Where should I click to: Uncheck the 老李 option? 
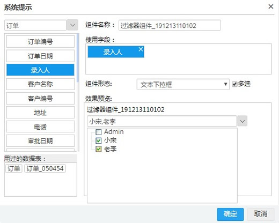pyautogui.click(x=99, y=149)
